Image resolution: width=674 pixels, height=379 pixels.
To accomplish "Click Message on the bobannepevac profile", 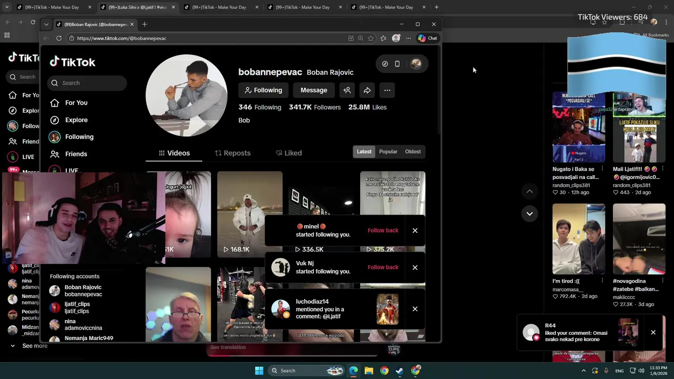I will [x=314, y=90].
